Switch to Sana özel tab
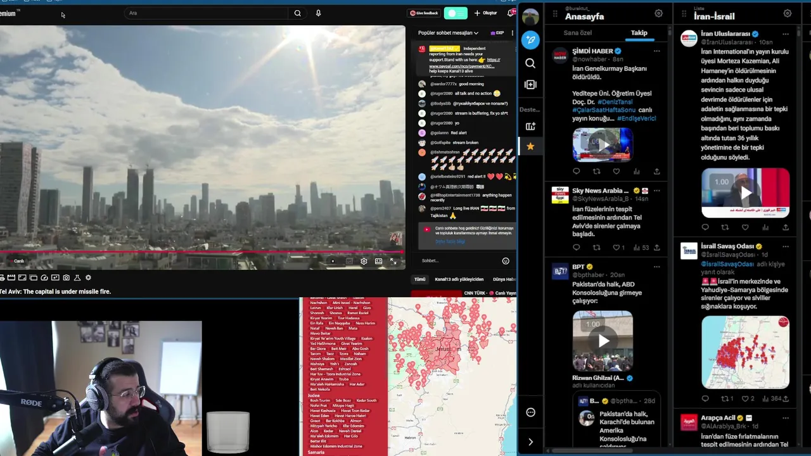Viewport: 811px width, 456px height. (577, 33)
